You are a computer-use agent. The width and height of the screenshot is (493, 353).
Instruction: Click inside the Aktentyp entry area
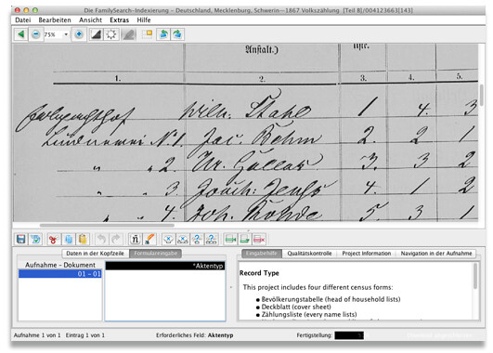(x=165, y=295)
